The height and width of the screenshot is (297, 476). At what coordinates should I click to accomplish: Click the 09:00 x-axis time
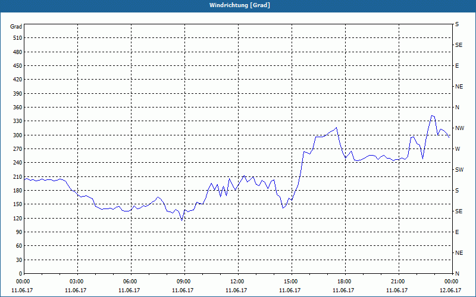click(184, 282)
